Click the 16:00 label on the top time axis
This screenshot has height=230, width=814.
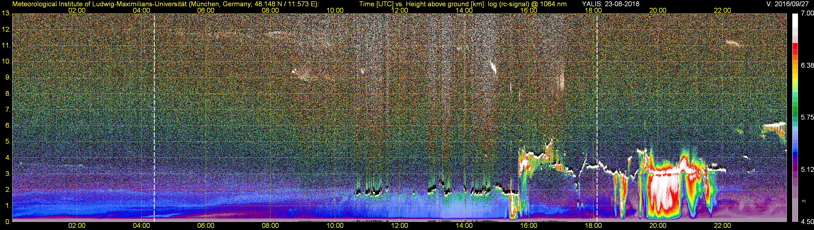(529, 10)
